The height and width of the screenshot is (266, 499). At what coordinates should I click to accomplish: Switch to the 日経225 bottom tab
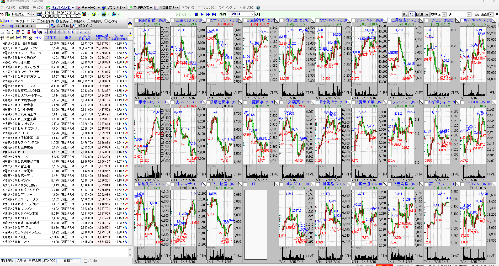35,261
